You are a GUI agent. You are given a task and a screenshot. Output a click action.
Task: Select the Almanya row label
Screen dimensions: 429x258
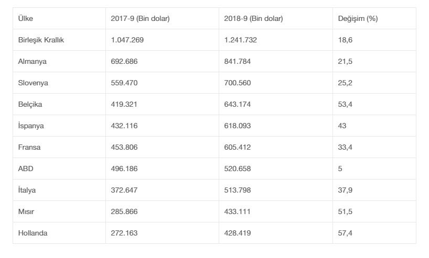point(32,61)
